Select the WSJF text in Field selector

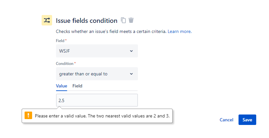[65, 51]
